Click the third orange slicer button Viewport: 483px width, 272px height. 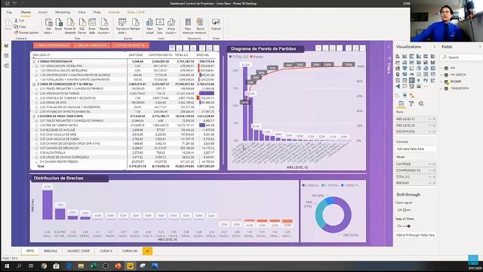(x=130, y=45)
